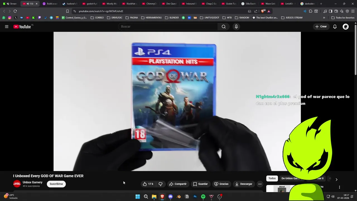The width and height of the screenshot is (357, 201).
Task: Pause the God of War unboxing video player
Action: (177, 101)
